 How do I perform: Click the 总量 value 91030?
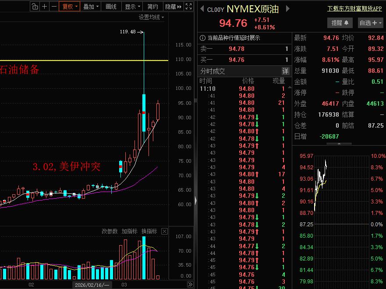pyautogui.click(x=330, y=71)
